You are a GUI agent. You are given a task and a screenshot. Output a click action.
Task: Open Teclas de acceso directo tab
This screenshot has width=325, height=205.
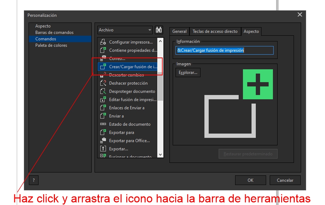[x=215, y=31]
